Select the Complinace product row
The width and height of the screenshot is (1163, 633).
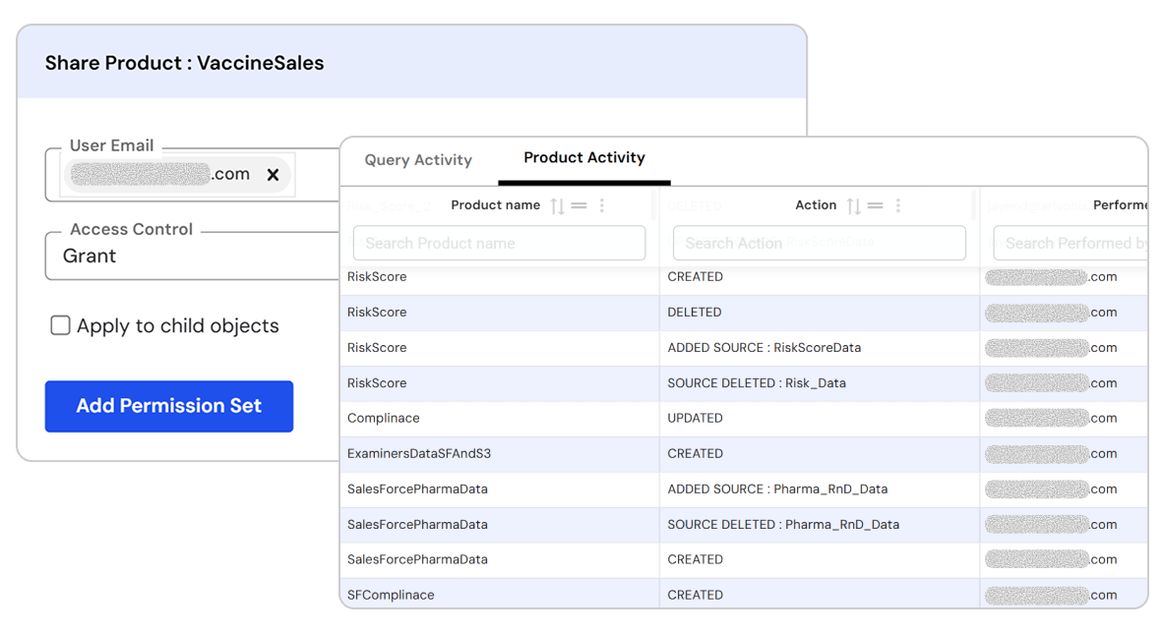tap(384, 418)
